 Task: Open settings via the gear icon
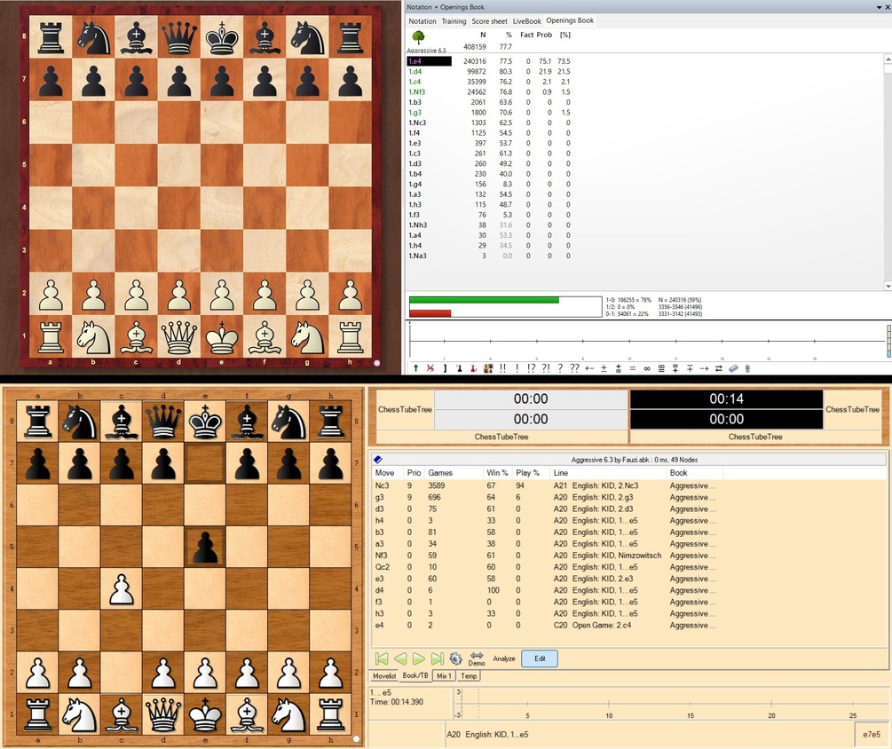tap(455, 658)
